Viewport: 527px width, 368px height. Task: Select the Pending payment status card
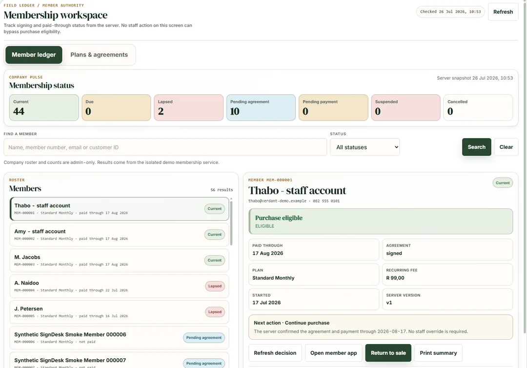coord(333,107)
